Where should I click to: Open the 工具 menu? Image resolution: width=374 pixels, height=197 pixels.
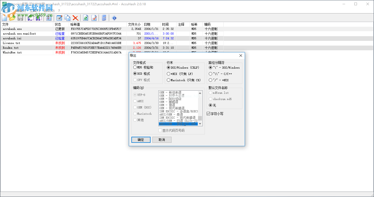[x=35, y=11]
